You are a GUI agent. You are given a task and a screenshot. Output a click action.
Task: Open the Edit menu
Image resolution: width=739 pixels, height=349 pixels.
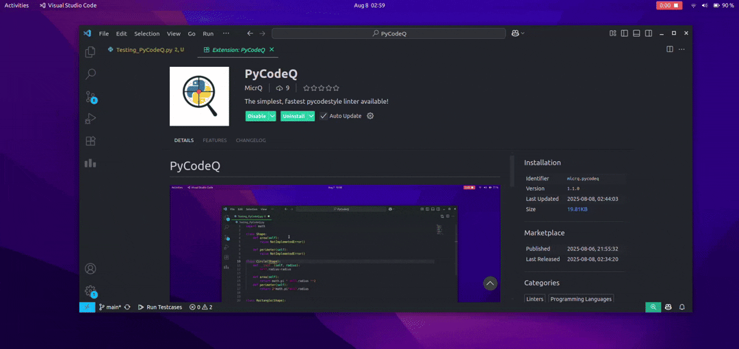(122, 33)
